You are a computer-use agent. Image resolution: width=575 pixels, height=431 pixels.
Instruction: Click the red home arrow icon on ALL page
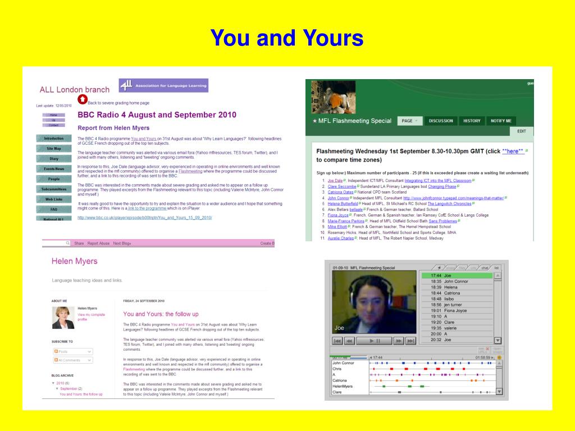coord(83,99)
